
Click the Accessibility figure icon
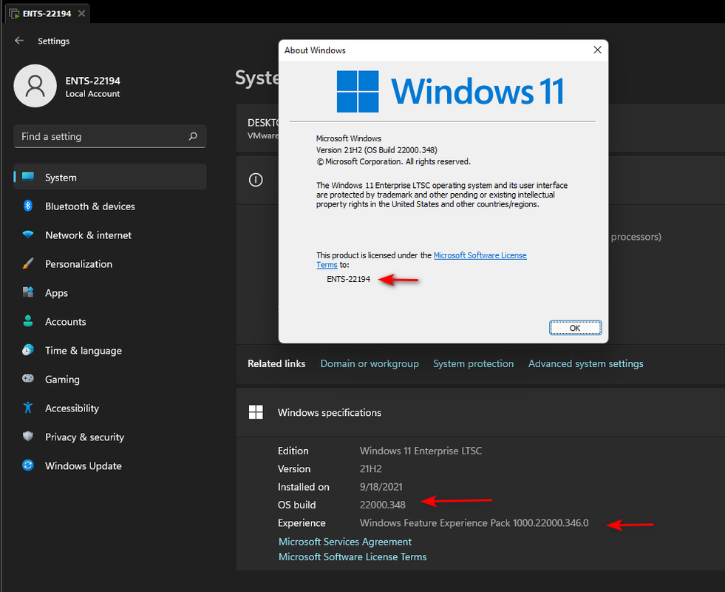(28, 408)
